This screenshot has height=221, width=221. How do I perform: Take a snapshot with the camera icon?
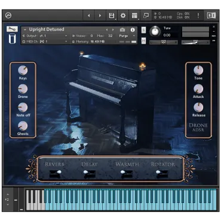pyautogui.click(x=122, y=30)
